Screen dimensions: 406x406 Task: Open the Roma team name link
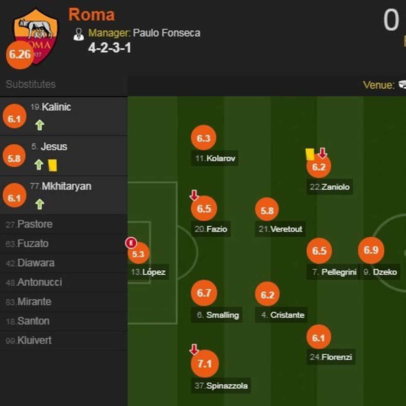(x=92, y=15)
